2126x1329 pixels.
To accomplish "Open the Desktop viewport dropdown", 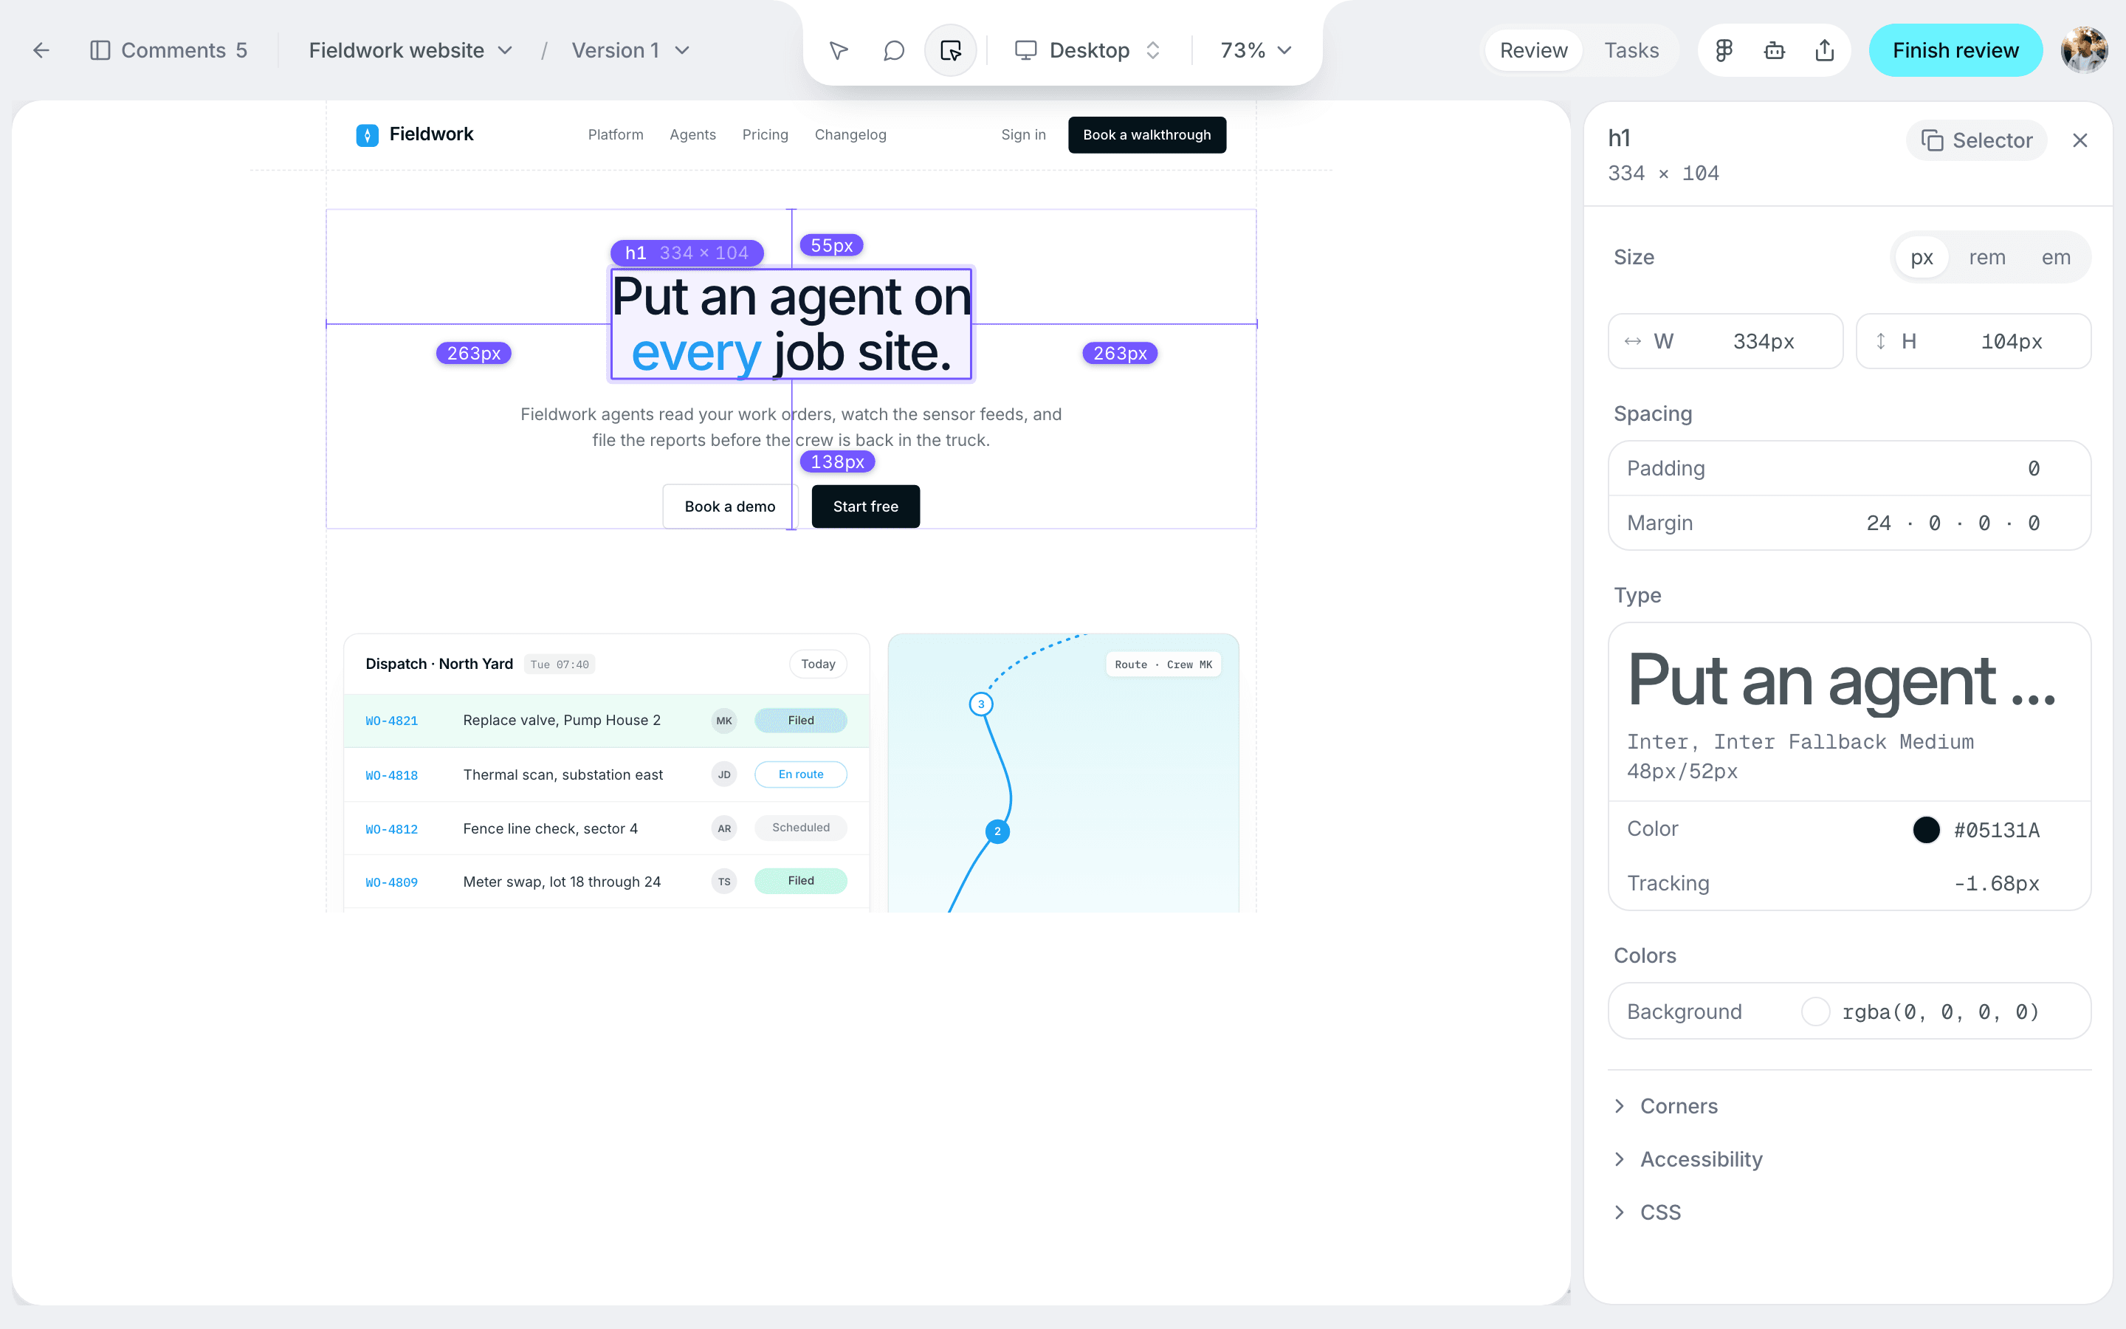I will pyautogui.click(x=1089, y=50).
